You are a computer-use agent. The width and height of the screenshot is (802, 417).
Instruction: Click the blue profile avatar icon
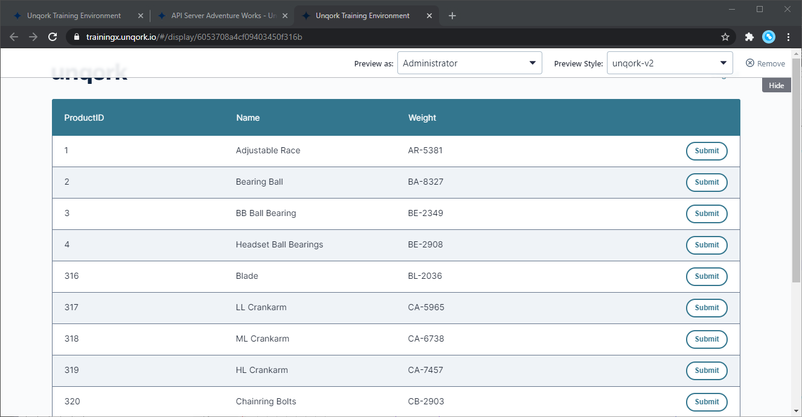(x=769, y=37)
